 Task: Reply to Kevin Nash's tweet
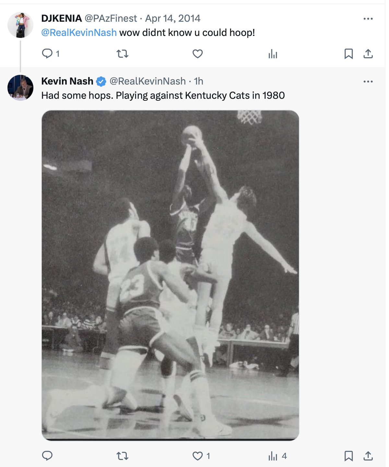click(47, 456)
